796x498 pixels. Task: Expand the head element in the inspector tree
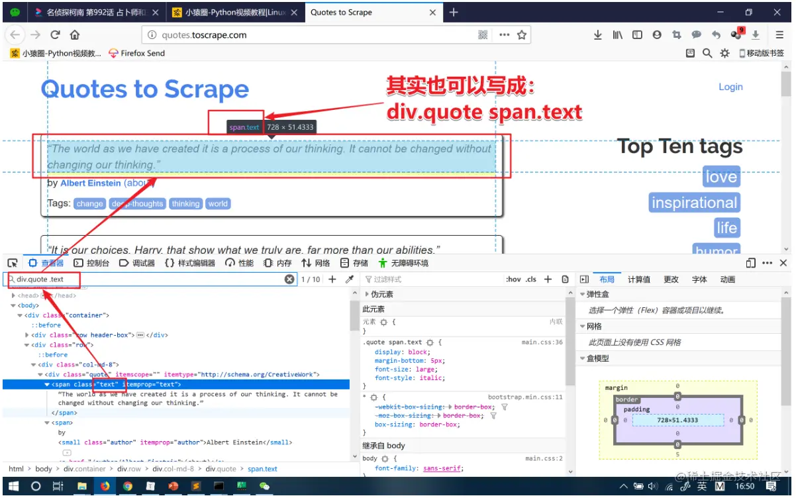coord(12,295)
